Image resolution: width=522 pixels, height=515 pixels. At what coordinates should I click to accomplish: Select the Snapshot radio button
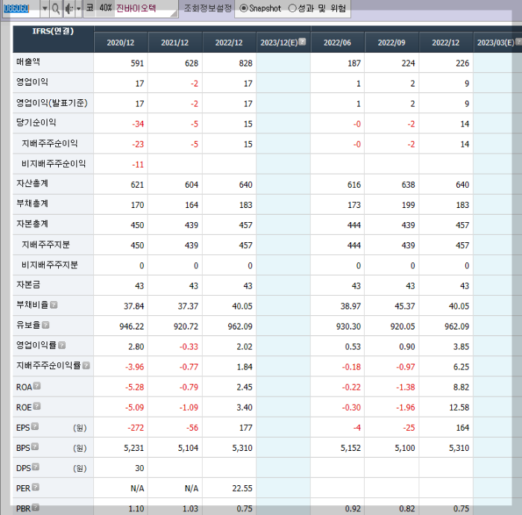tap(244, 8)
